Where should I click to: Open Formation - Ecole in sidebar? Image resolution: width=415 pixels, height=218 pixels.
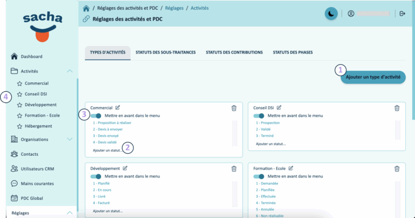[x=42, y=115]
